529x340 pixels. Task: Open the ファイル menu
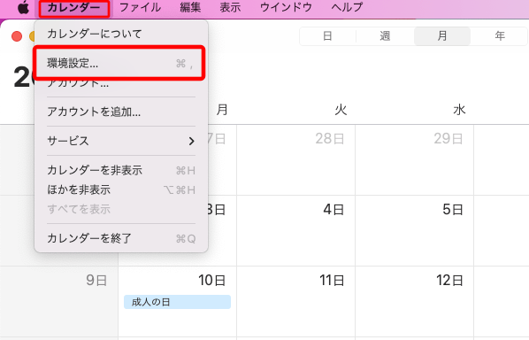tap(140, 7)
